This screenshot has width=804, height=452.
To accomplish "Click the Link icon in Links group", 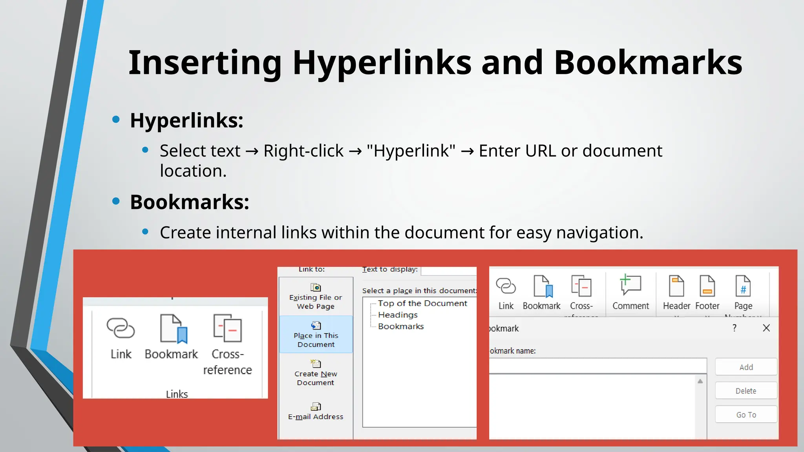I will point(121,329).
